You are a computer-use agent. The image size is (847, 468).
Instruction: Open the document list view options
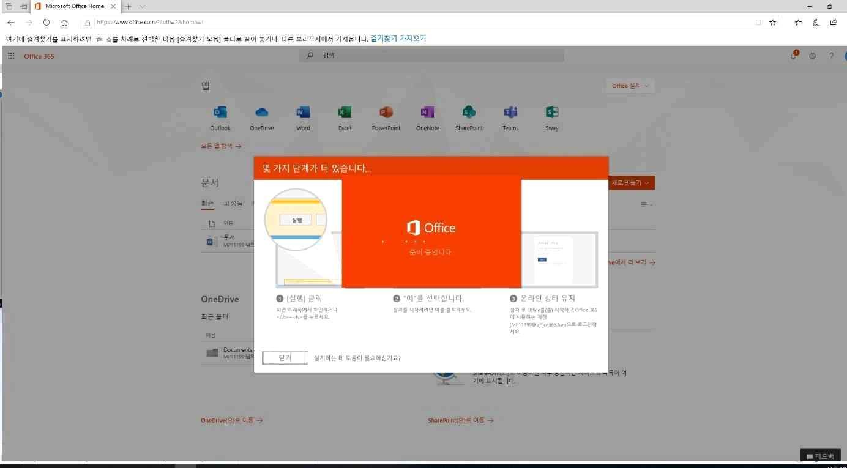646,204
